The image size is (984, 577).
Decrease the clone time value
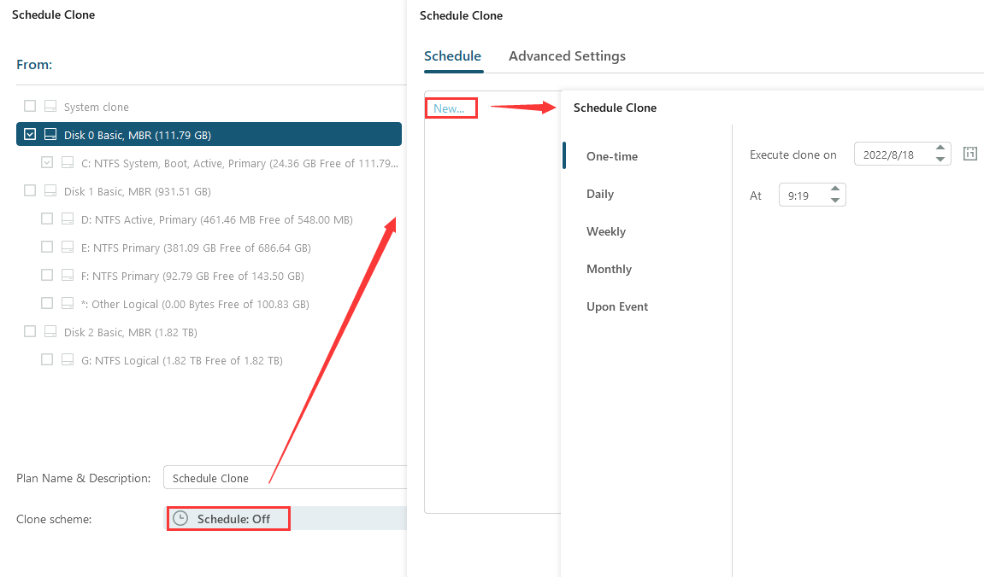click(x=834, y=200)
